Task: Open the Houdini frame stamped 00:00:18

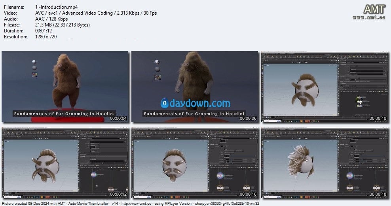Action: click(325, 163)
